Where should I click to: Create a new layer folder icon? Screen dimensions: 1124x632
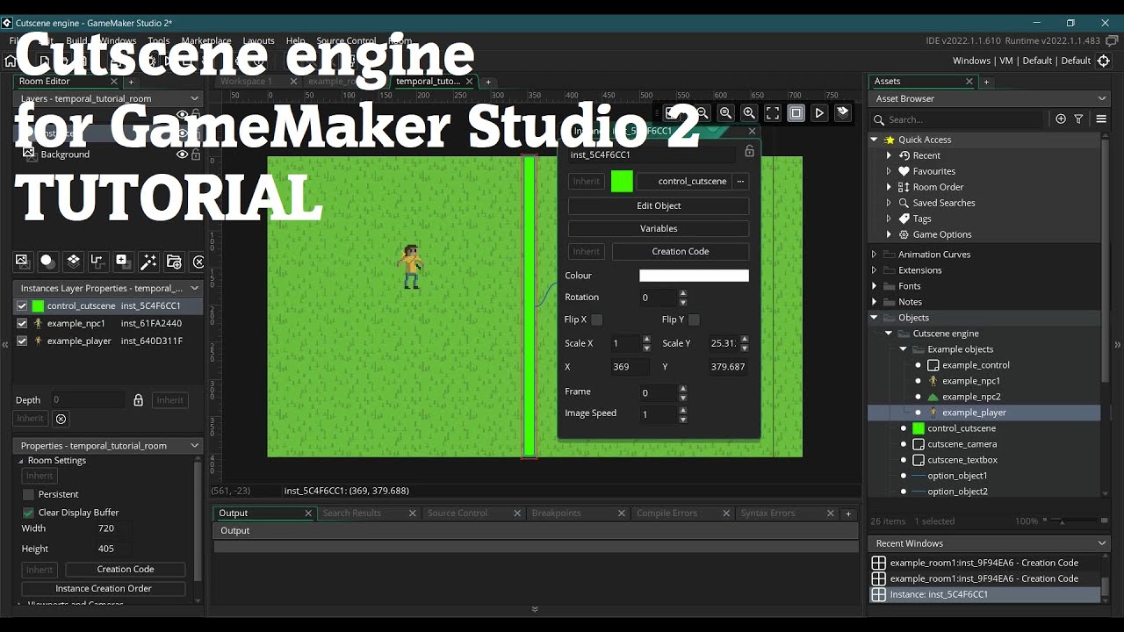tap(174, 261)
